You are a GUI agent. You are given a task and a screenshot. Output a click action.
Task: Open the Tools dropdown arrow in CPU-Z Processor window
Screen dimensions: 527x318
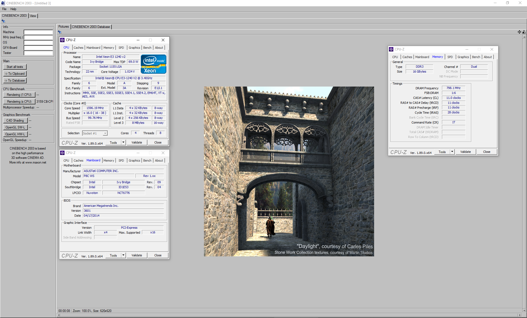123,142
